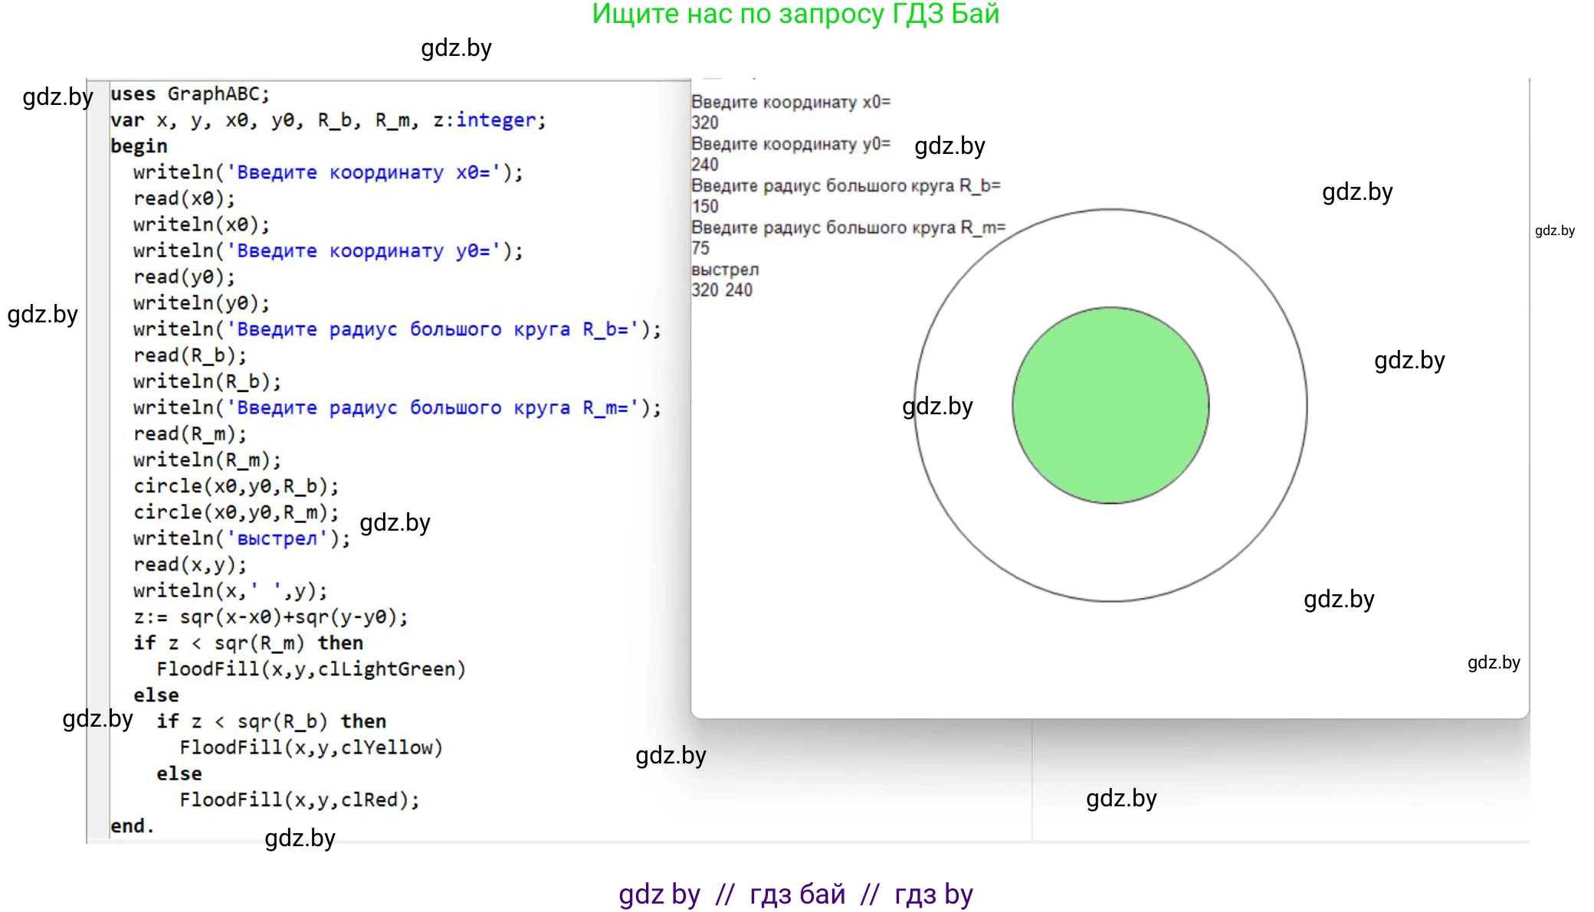Click the 'gdz by // гдз бай // гдз by' footer
The image size is (1594, 912).
tap(795, 894)
